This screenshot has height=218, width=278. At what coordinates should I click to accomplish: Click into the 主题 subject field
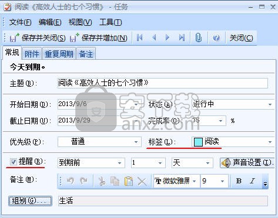(x=163, y=83)
